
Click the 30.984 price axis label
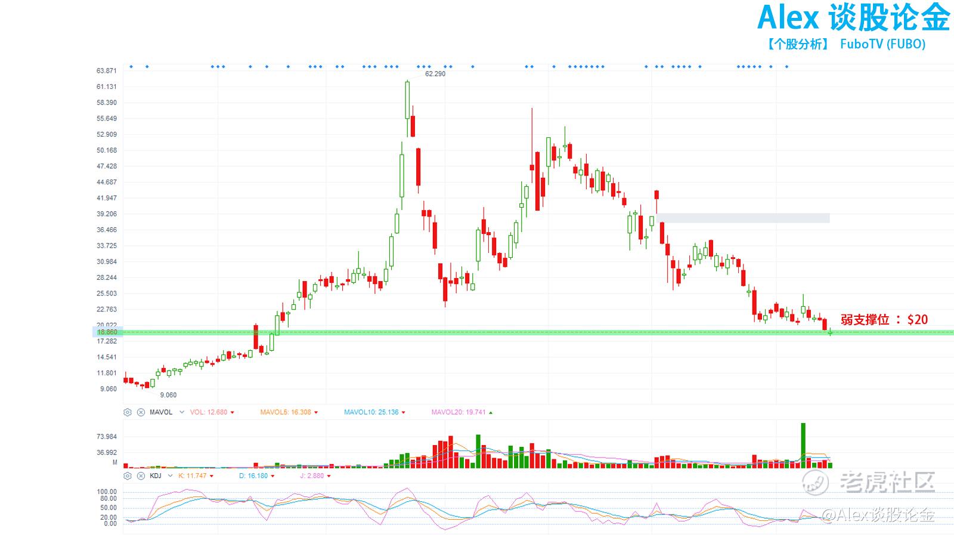107,262
